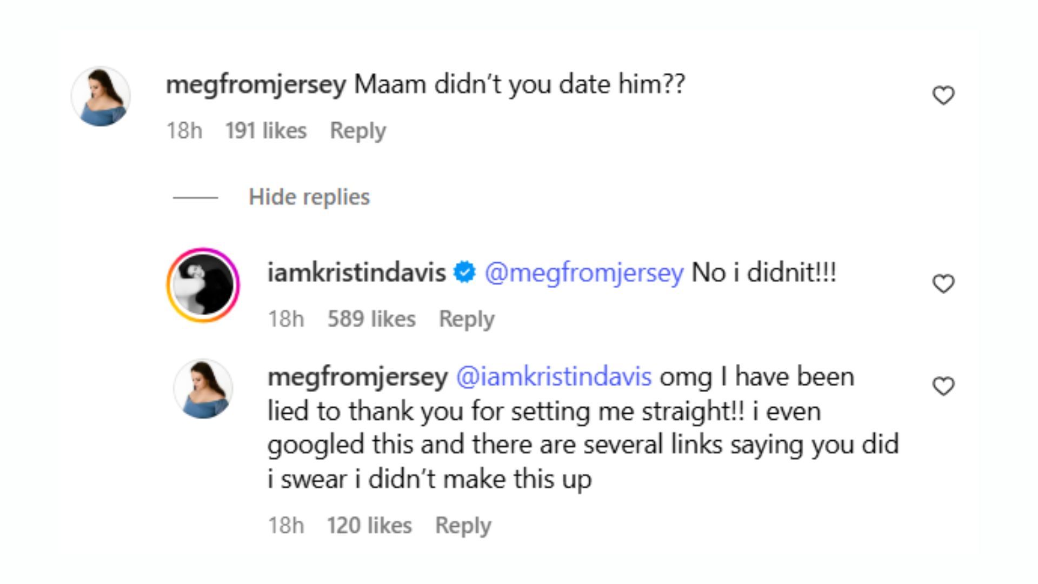The image size is (1038, 584).
Task: Open megfromjersey username on the last reply
Action: [357, 377]
